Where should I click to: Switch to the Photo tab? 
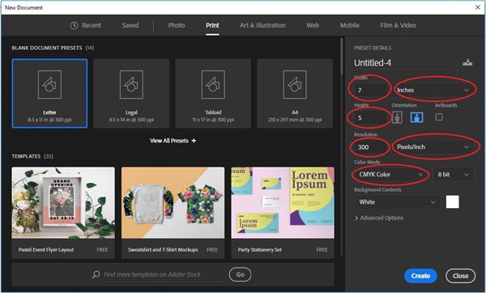[x=177, y=25]
